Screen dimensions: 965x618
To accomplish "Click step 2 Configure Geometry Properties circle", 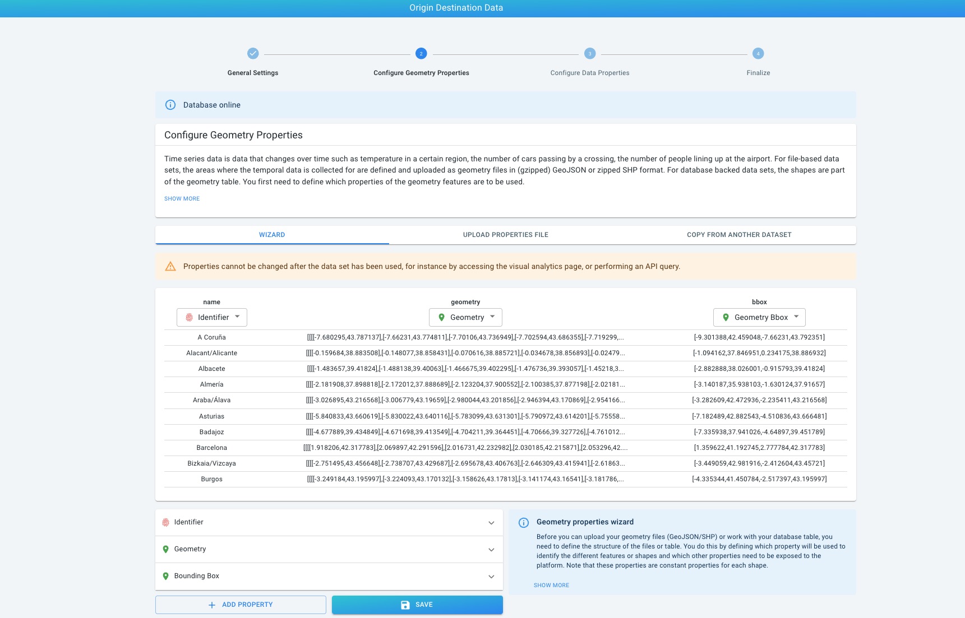I will (x=421, y=54).
